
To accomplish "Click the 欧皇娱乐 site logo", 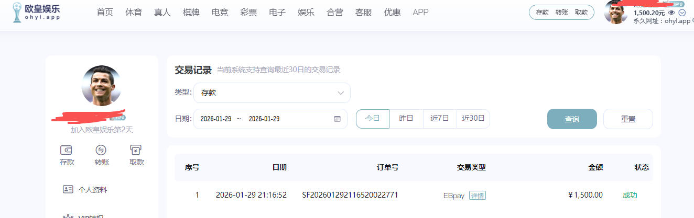I will (x=36, y=12).
